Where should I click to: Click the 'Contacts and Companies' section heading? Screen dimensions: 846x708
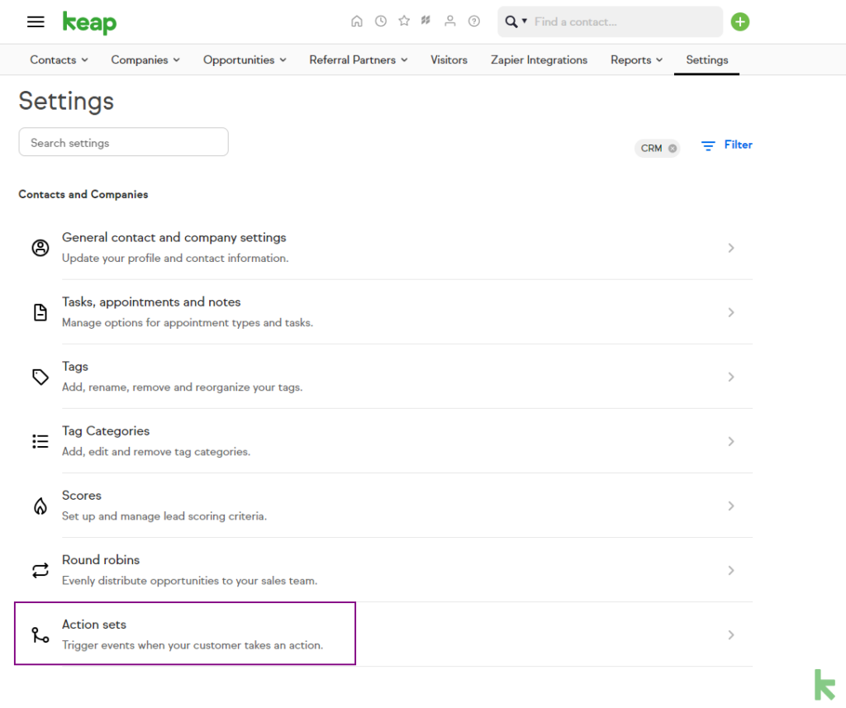83,194
